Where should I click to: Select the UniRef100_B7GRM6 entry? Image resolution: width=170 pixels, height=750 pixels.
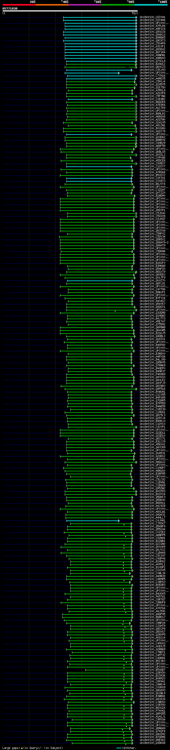click(x=152, y=737)
